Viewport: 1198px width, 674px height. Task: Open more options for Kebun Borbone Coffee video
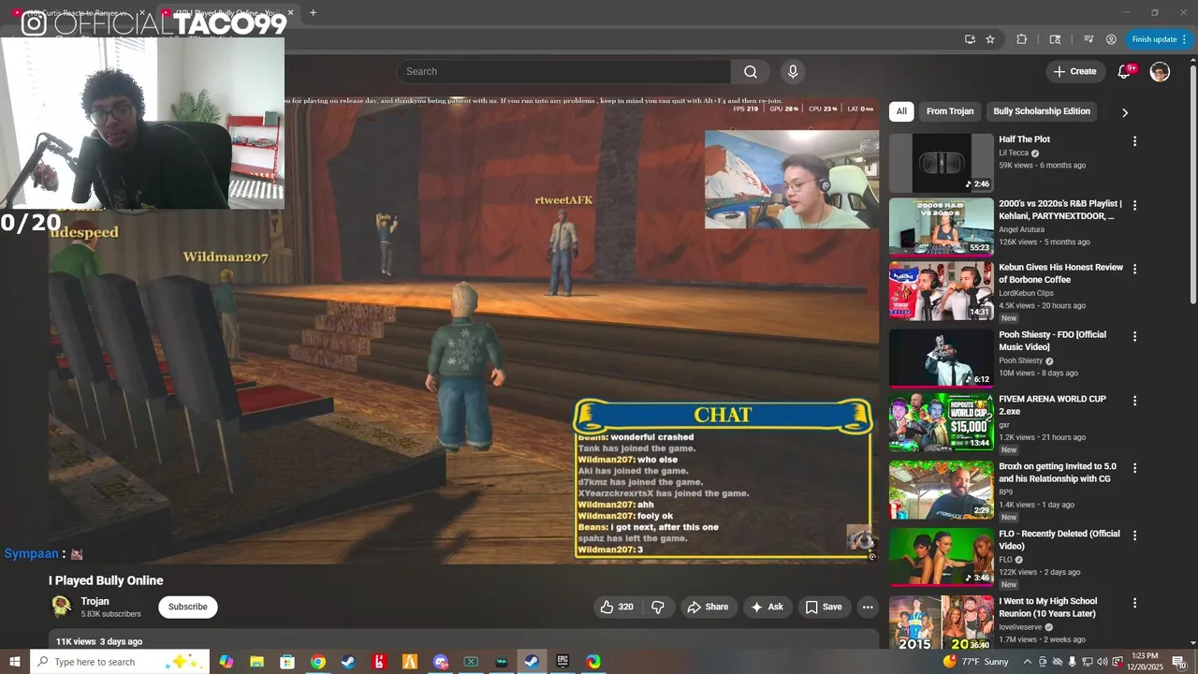pyautogui.click(x=1134, y=269)
